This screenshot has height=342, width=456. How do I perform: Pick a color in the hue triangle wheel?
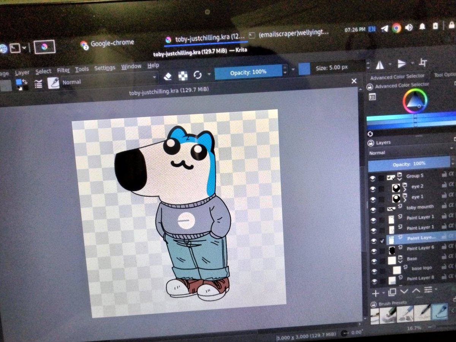tap(415, 101)
